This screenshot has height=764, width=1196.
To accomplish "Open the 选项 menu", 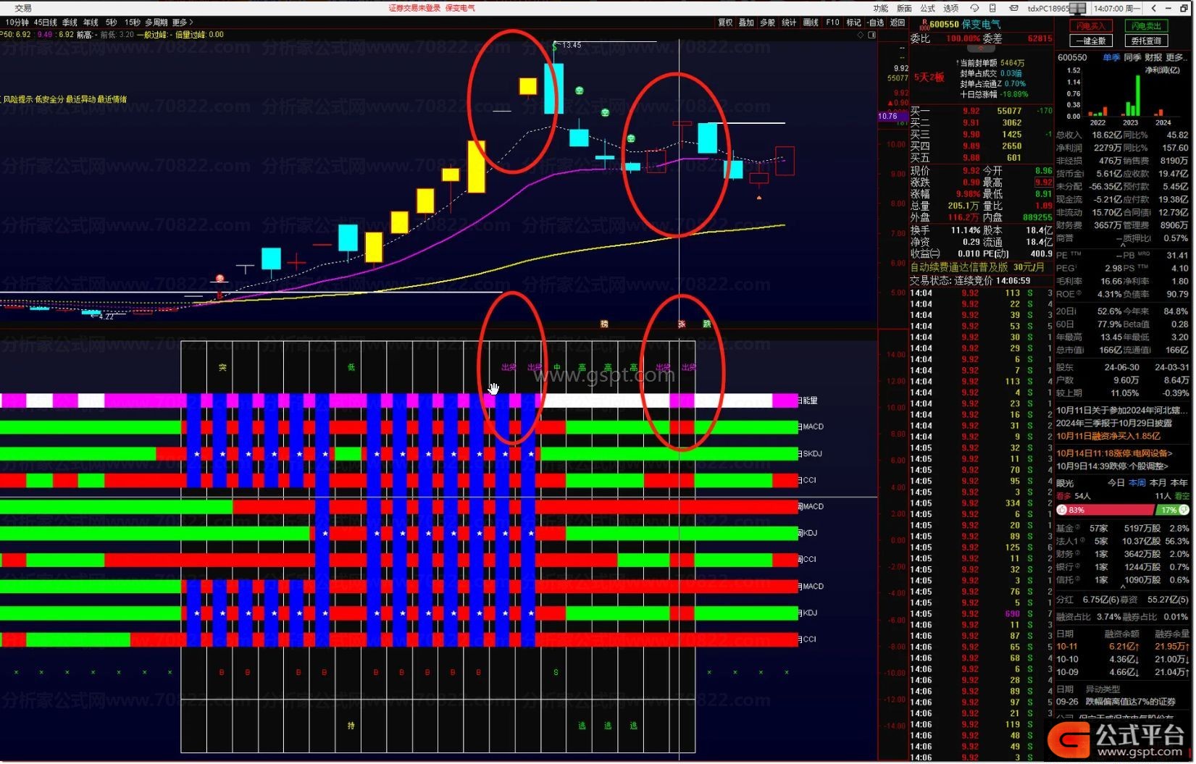I will tap(951, 8).
